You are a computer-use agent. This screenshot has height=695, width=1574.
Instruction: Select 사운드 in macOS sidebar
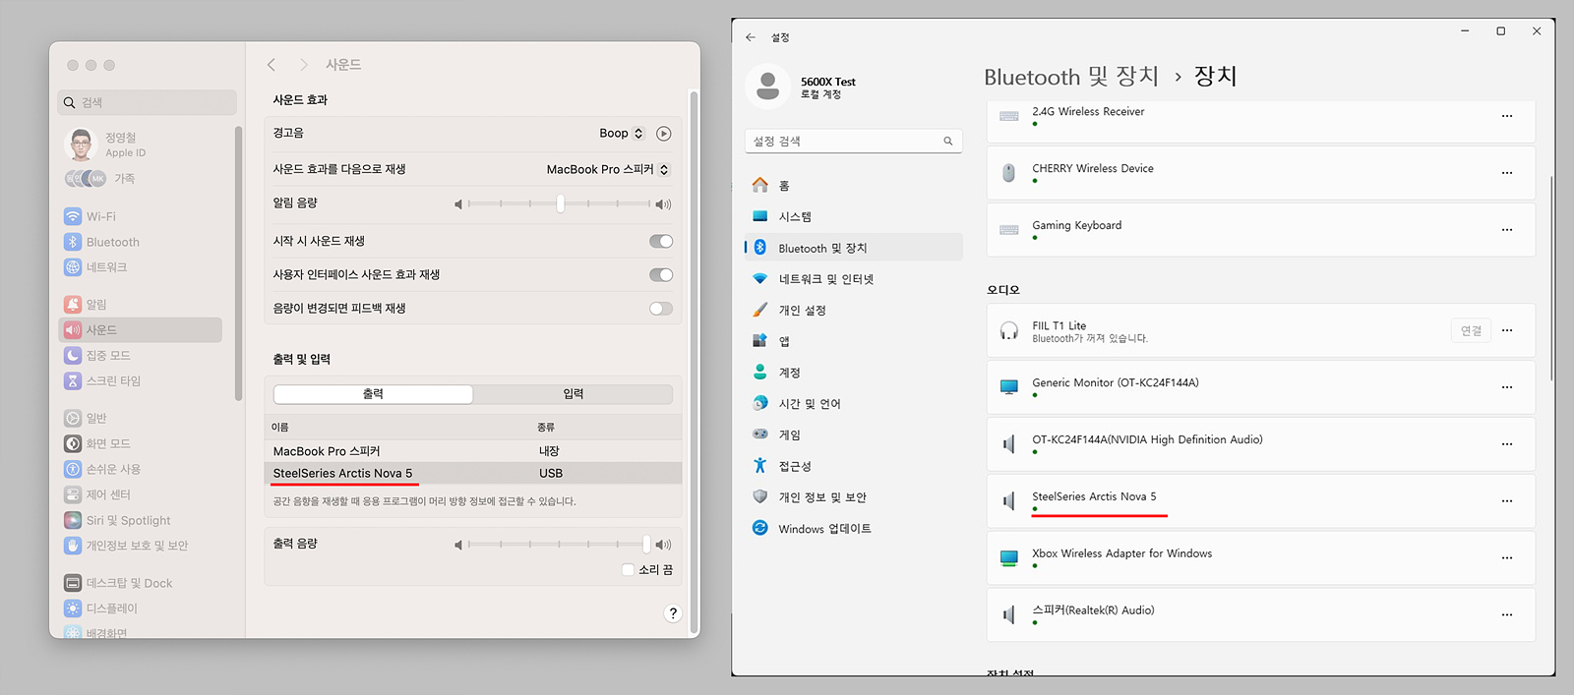140,330
